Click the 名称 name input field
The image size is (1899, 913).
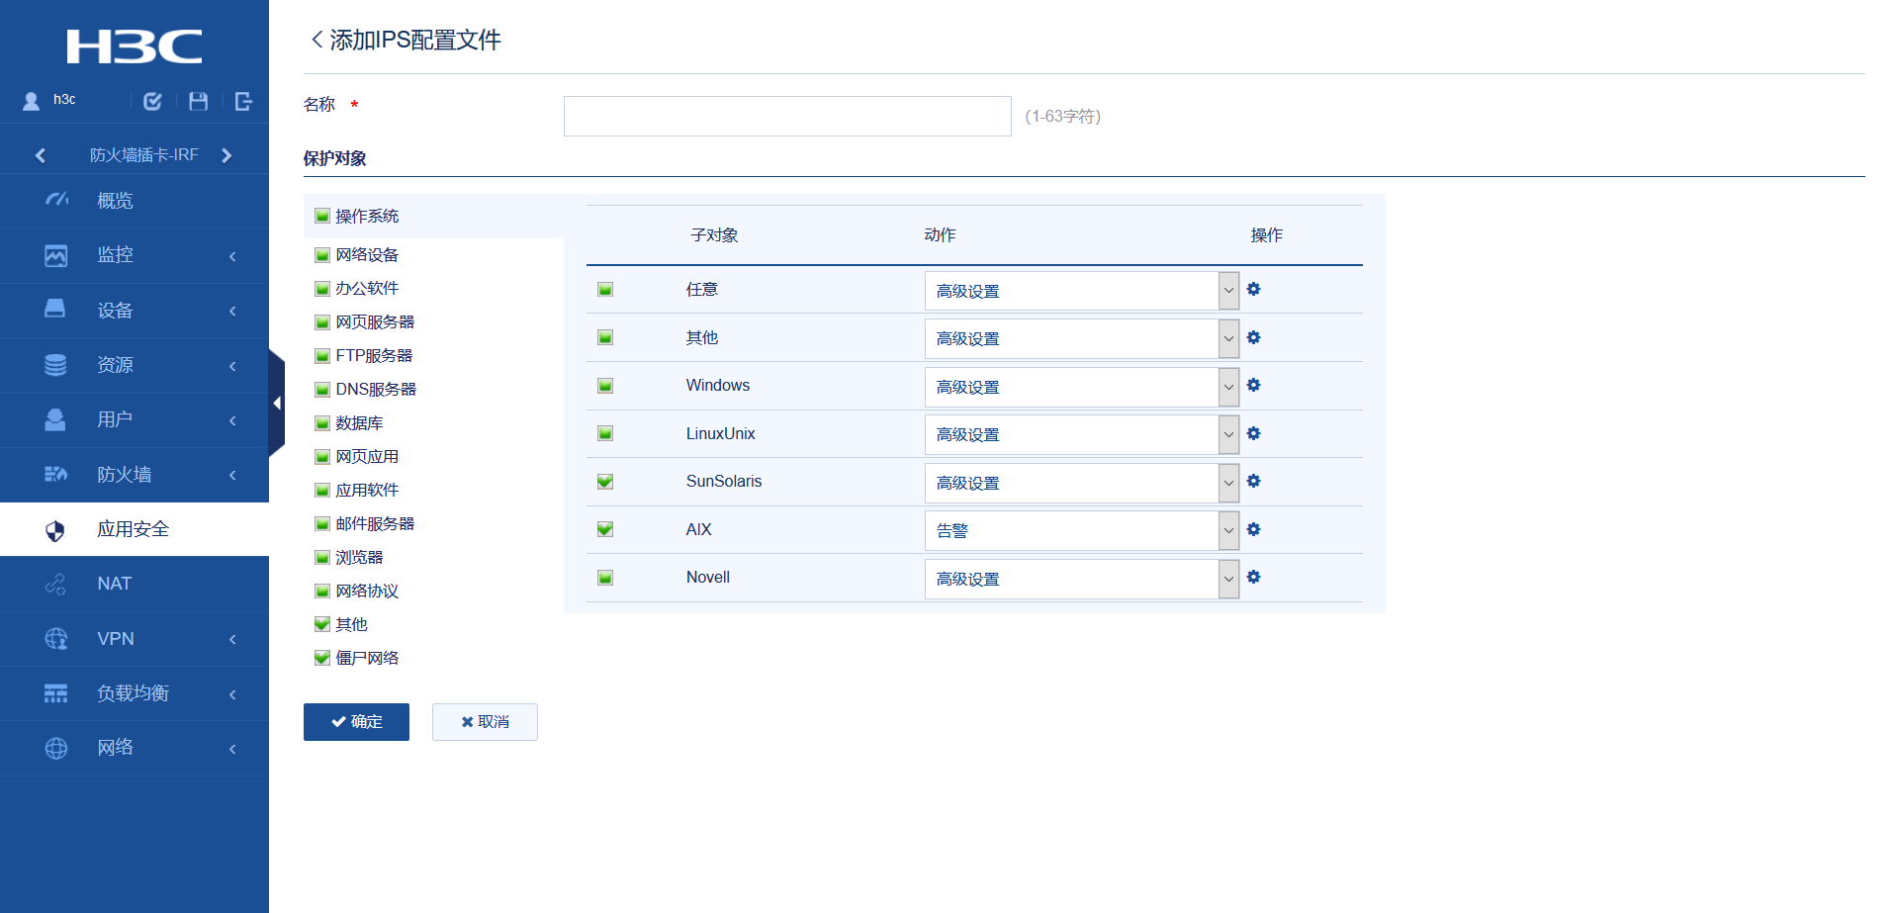click(787, 116)
